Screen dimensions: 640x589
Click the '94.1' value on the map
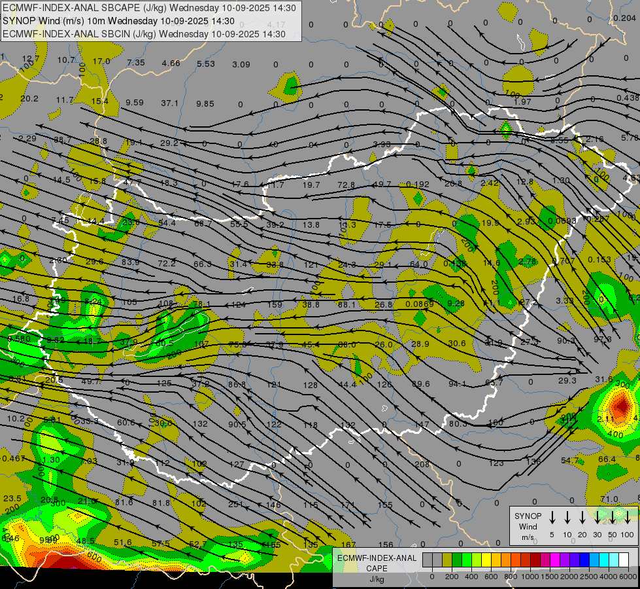tap(457, 384)
